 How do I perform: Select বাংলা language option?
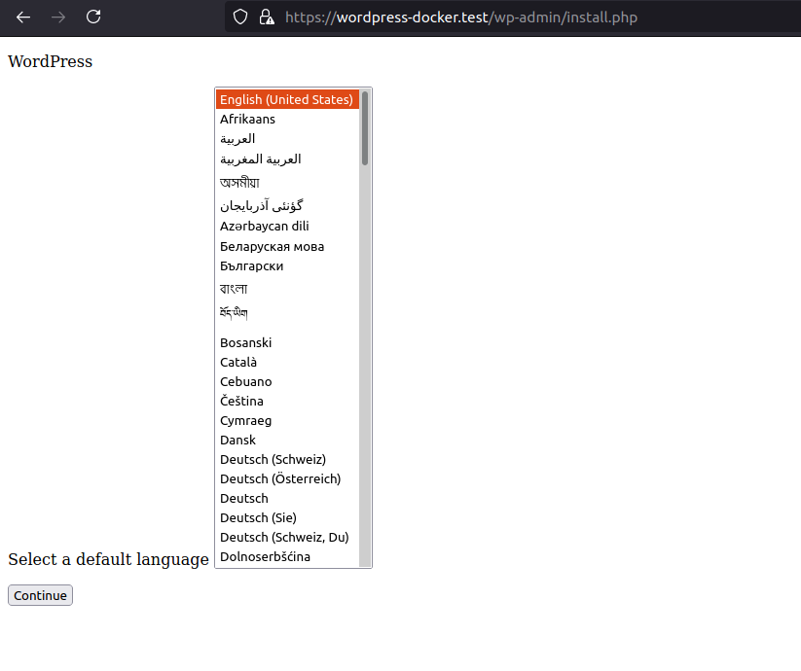point(288,288)
